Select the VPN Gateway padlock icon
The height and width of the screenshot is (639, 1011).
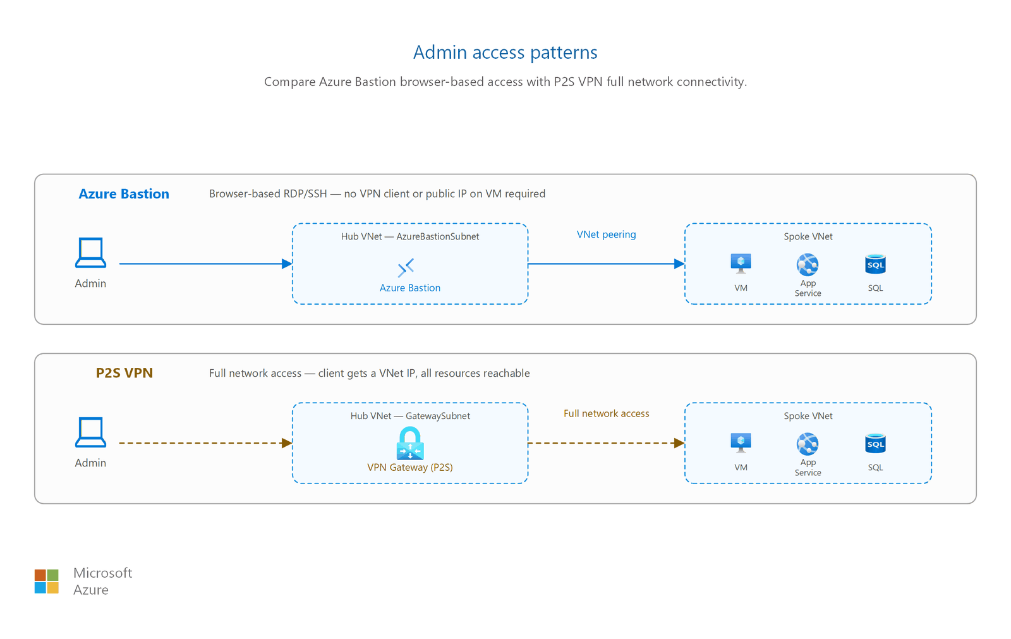[x=410, y=443]
